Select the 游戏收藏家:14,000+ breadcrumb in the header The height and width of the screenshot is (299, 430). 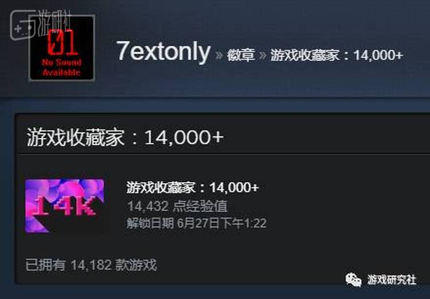[x=337, y=55]
